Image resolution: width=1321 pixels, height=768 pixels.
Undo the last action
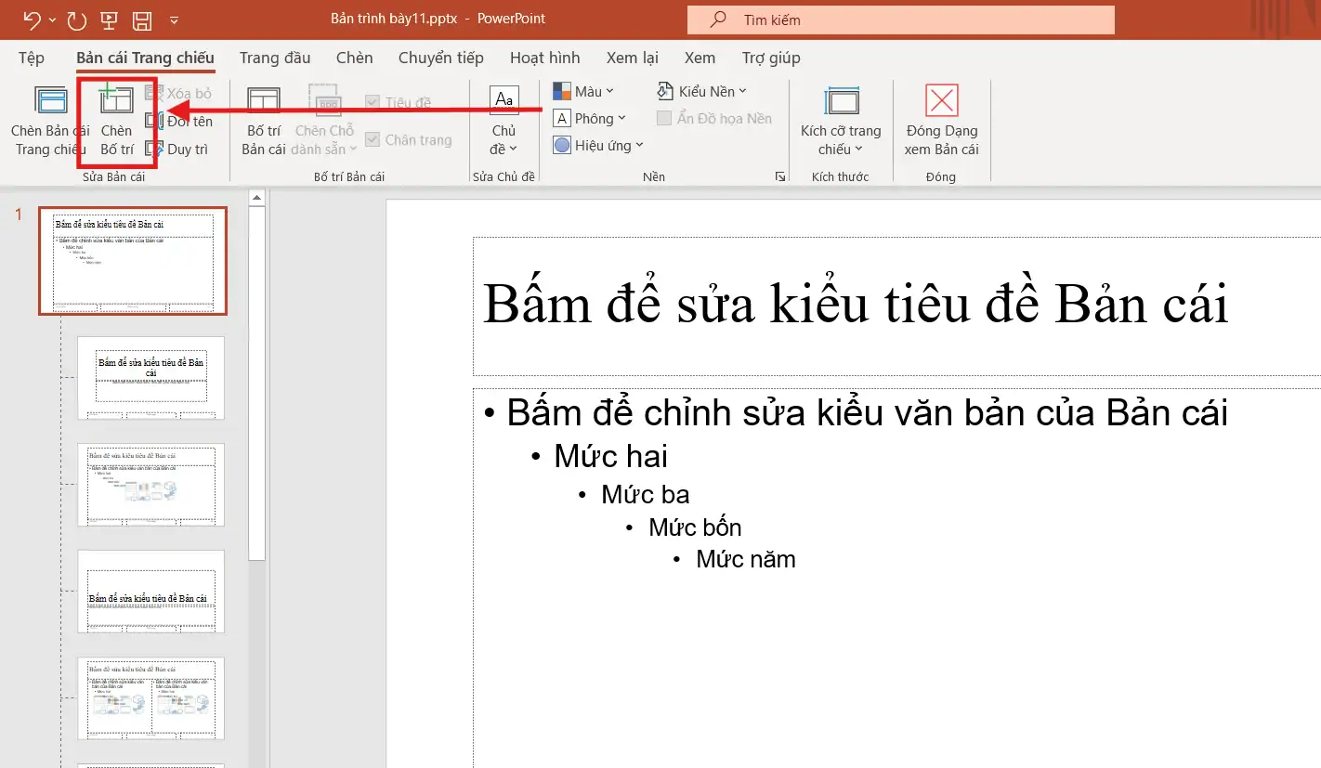(x=31, y=19)
